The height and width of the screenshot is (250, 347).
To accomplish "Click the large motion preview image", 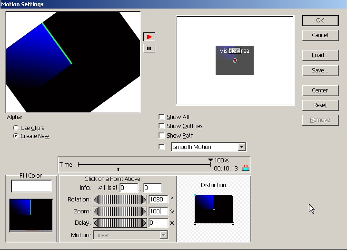I will point(73,62).
